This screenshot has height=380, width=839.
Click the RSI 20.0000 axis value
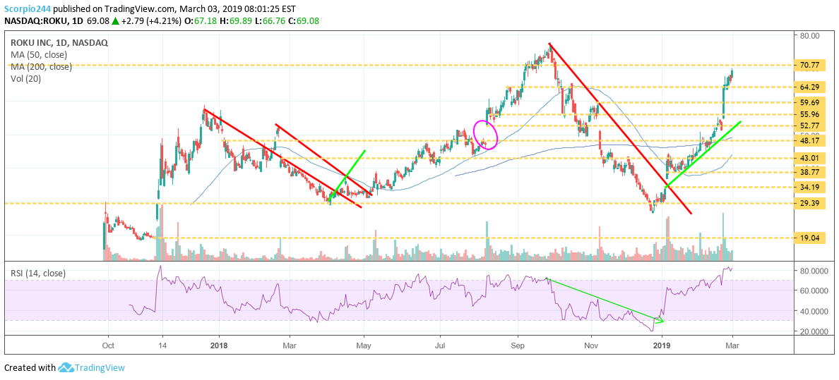click(x=813, y=331)
